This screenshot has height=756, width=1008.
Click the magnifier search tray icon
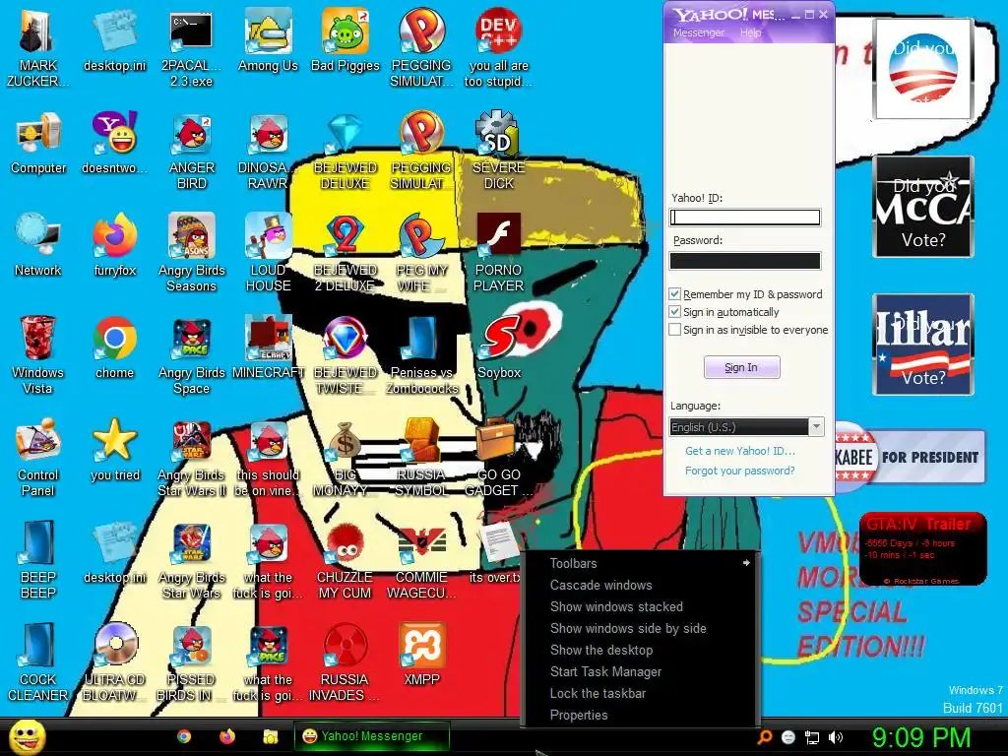click(764, 737)
